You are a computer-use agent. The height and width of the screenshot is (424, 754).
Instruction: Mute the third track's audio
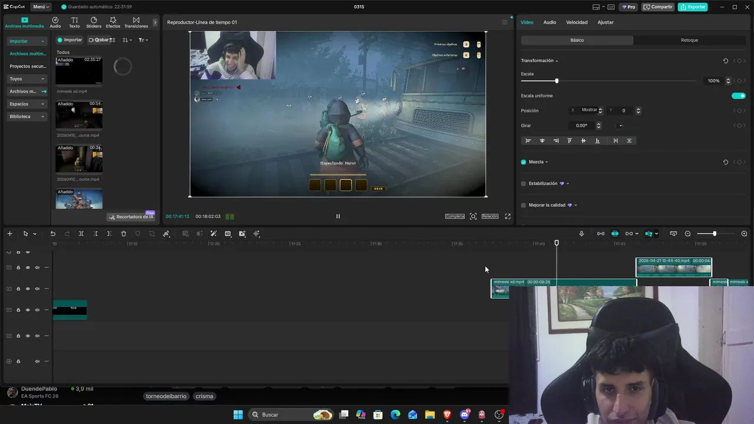(37, 310)
